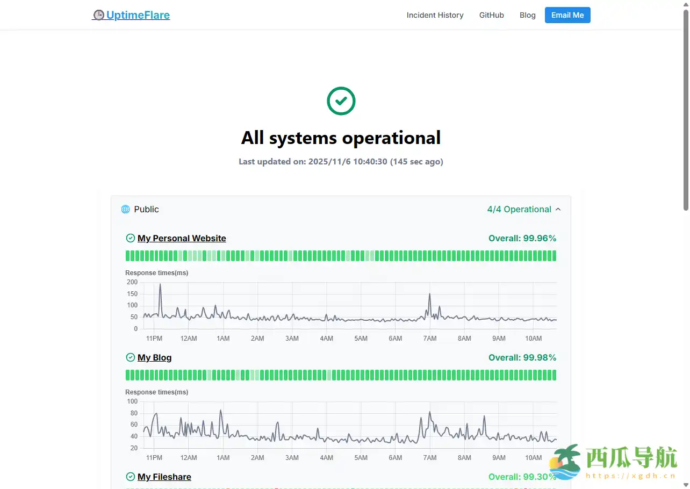Viewport: 690px width, 489px height.
Task: Click the Public group header label
Action: (x=146, y=210)
